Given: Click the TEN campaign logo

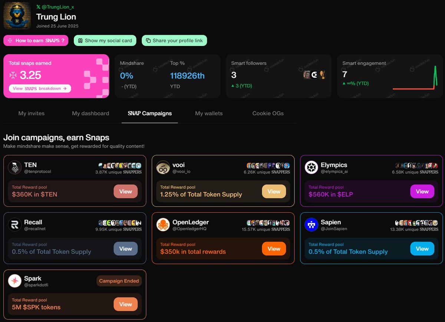Looking at the screenshot, I should [x=15, y=167].
